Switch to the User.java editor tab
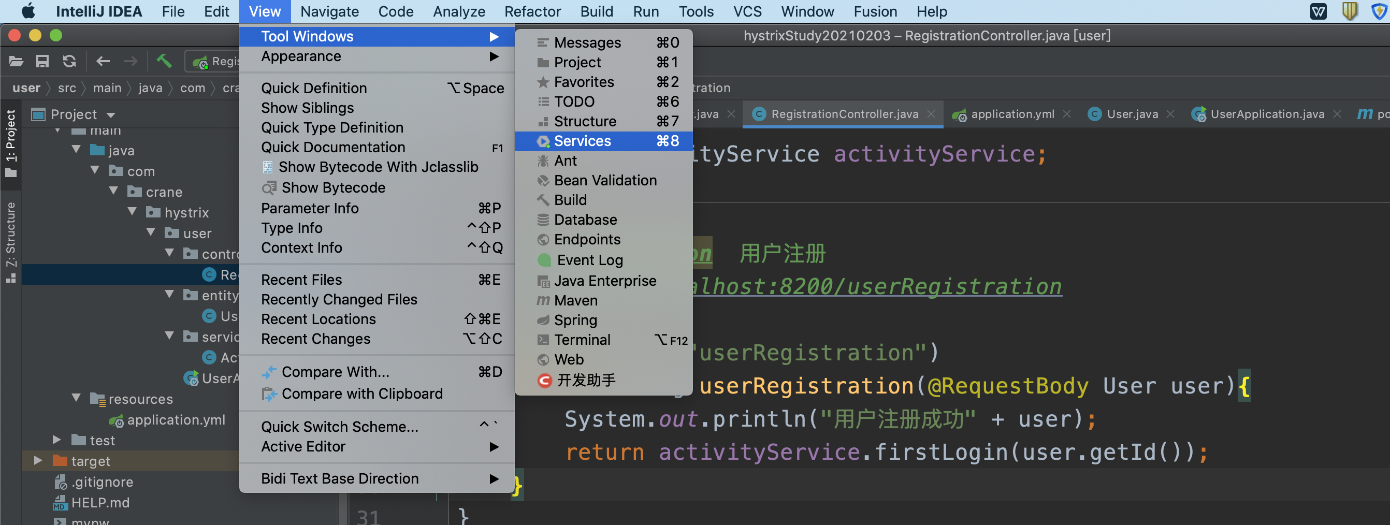This screenshot has height=525, width=1390. click(1131, 114)
